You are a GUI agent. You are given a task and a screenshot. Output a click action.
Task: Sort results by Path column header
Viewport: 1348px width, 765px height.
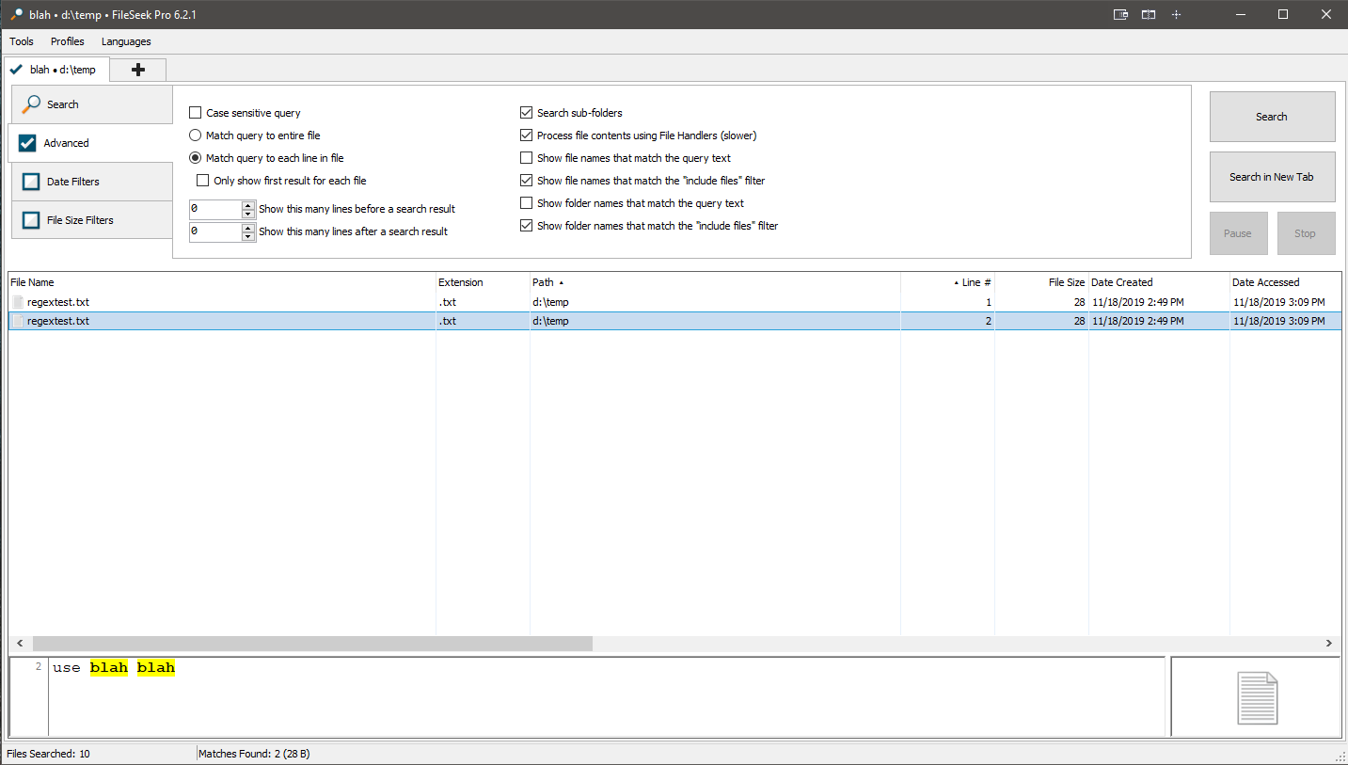click(x=543, y=282)
